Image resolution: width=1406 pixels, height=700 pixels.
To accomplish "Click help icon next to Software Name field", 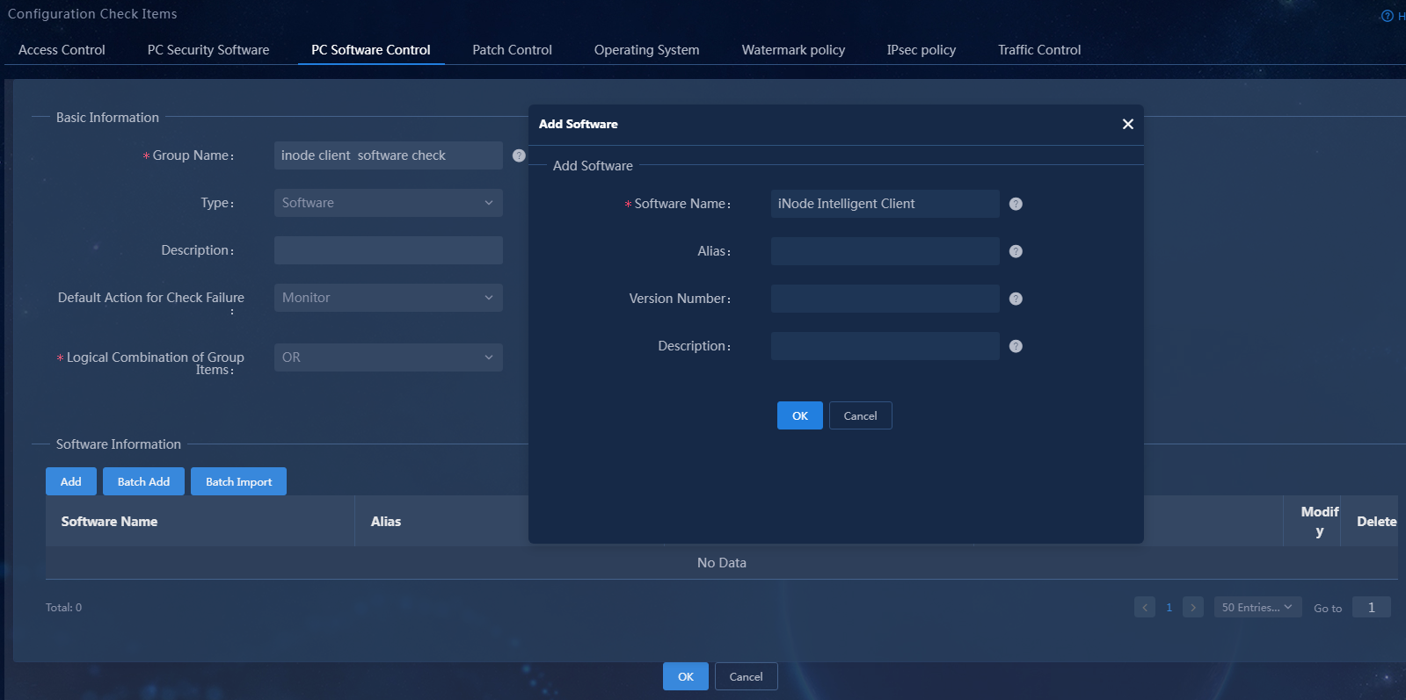I will point(1016,204).
